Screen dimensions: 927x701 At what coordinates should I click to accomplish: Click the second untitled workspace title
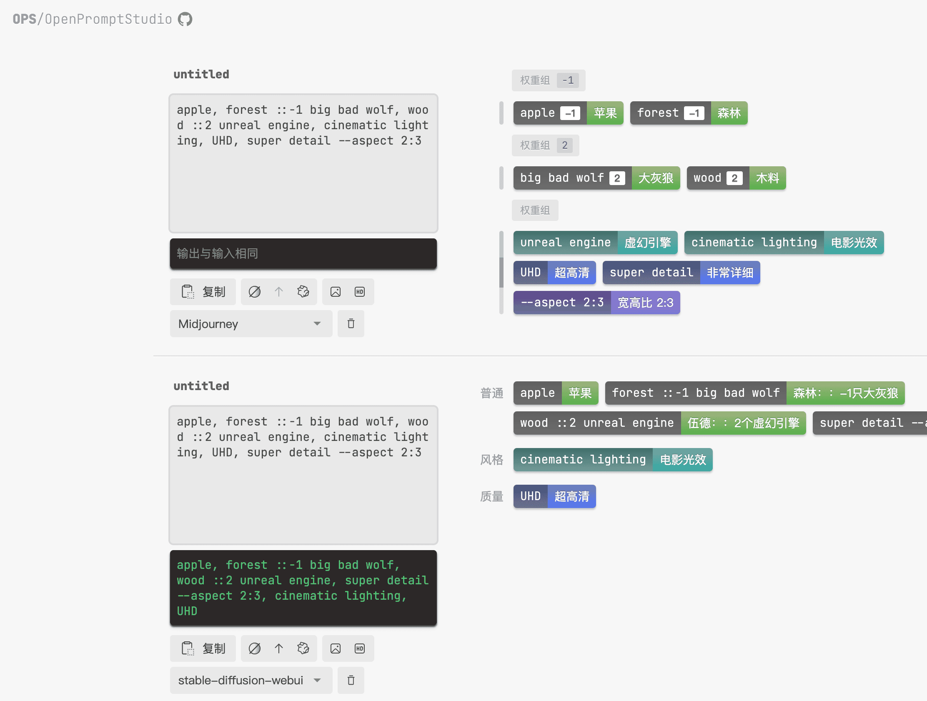tap(202, 386)
